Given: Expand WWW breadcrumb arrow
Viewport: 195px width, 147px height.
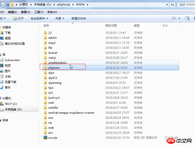Looking at the screenshot, I should [88, 5].
